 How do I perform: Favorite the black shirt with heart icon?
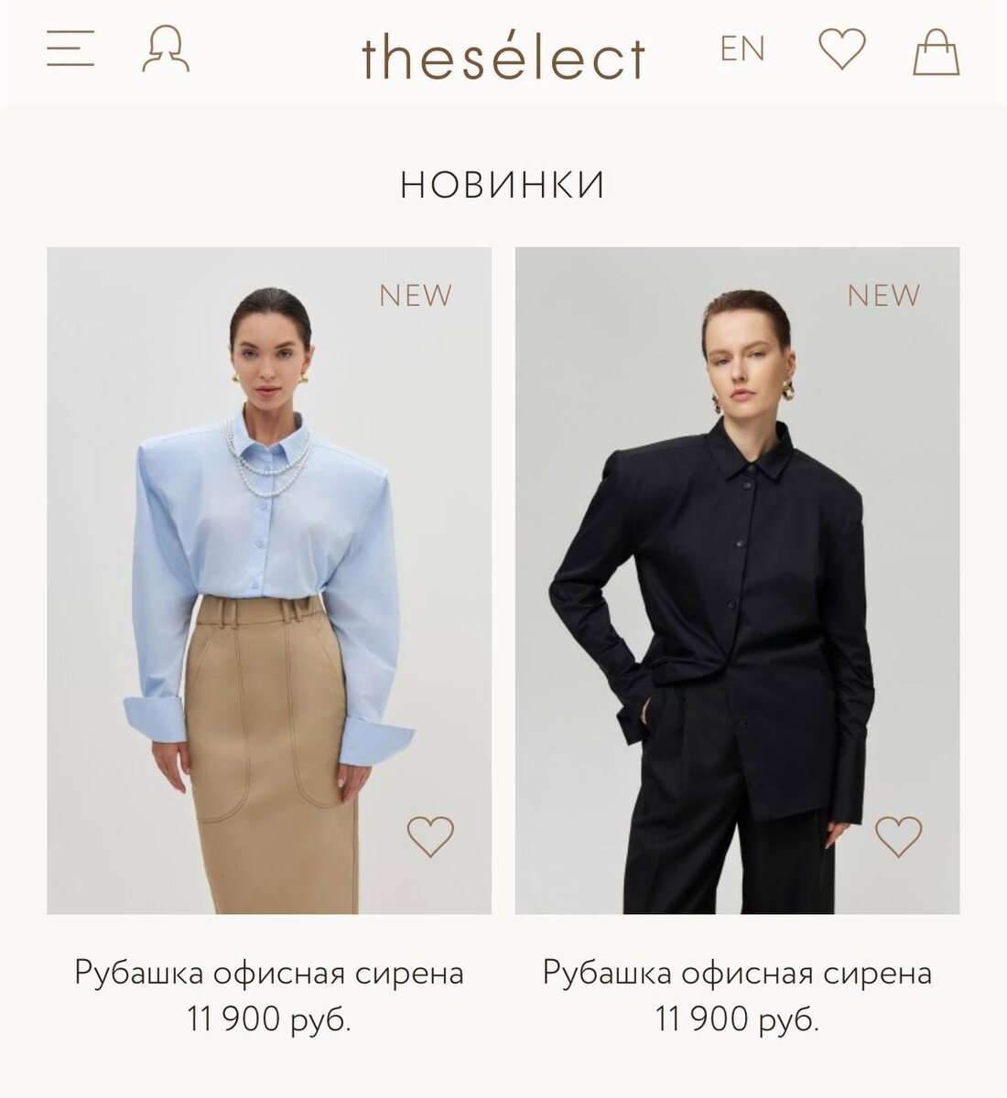tap(898, 835)
